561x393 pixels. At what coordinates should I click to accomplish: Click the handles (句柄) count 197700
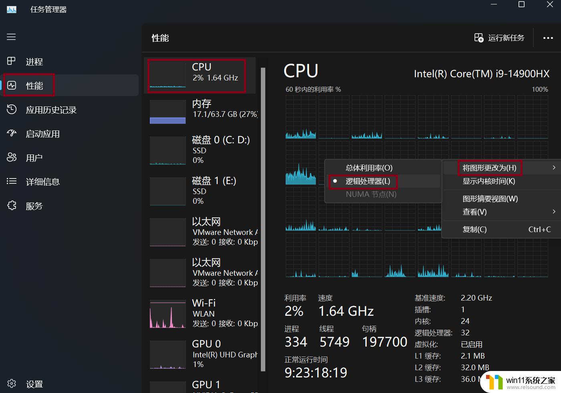[385, 342]
